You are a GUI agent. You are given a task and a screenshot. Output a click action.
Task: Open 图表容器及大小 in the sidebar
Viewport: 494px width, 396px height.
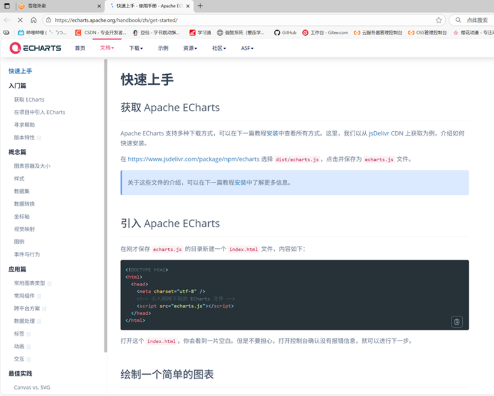click(x=32, y=166)
